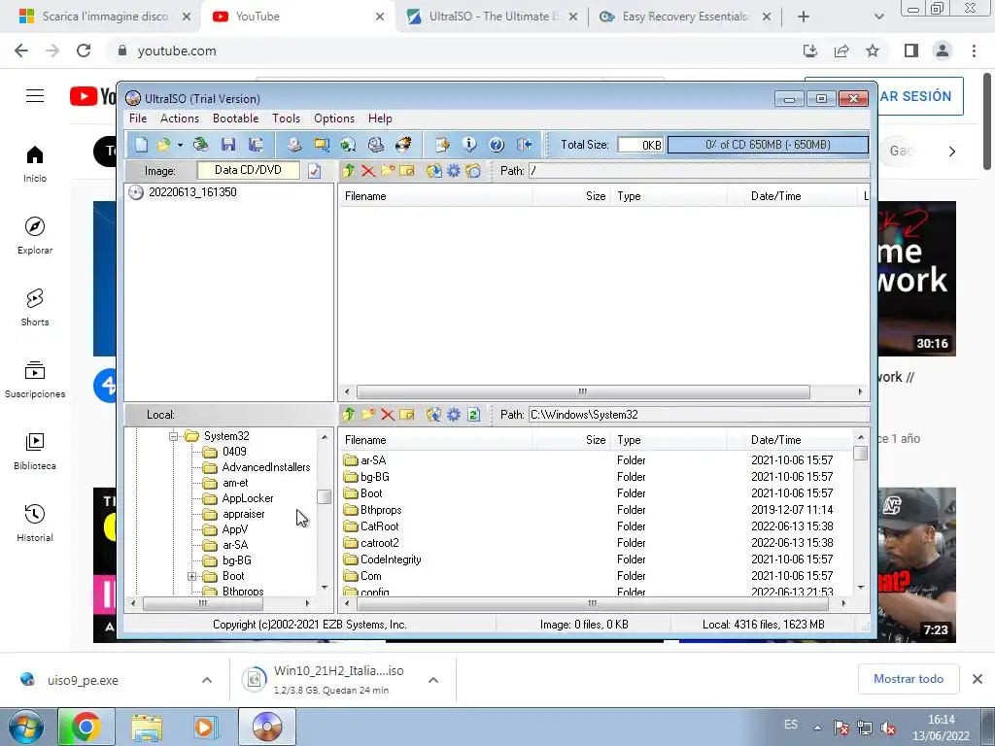Click the Mostrar todo downloads button
The image size is (995, 746).
coord(909,679)
